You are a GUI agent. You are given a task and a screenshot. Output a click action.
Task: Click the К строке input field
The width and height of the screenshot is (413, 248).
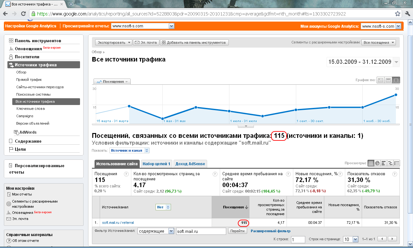pyautogui.click(x=298, y=239)
